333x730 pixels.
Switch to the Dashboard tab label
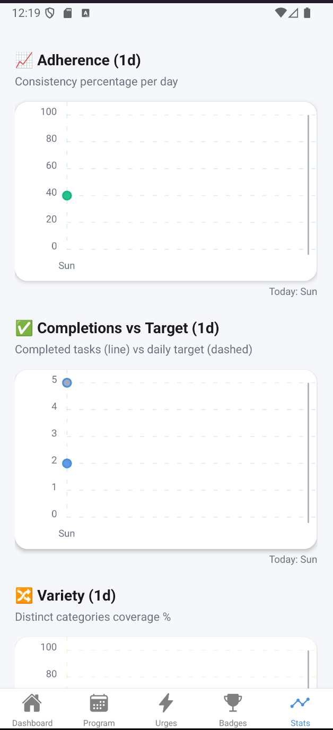point(32,723)
